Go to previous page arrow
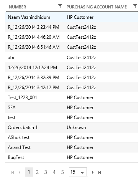This screenshot has width=139, height=187. 20,172
